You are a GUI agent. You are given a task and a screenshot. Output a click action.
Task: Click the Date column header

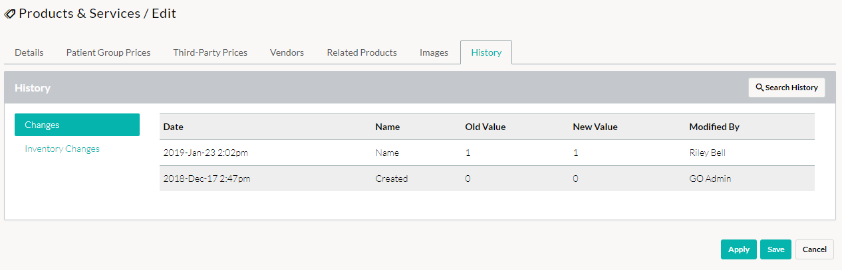pyautogui.click(x=173, y=127)
